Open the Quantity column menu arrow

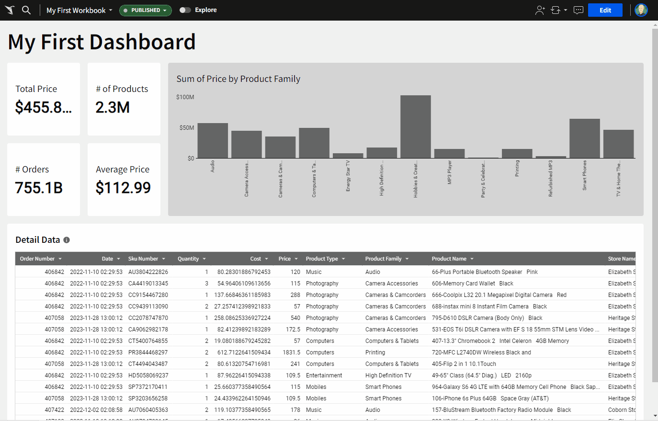(204, 259)
